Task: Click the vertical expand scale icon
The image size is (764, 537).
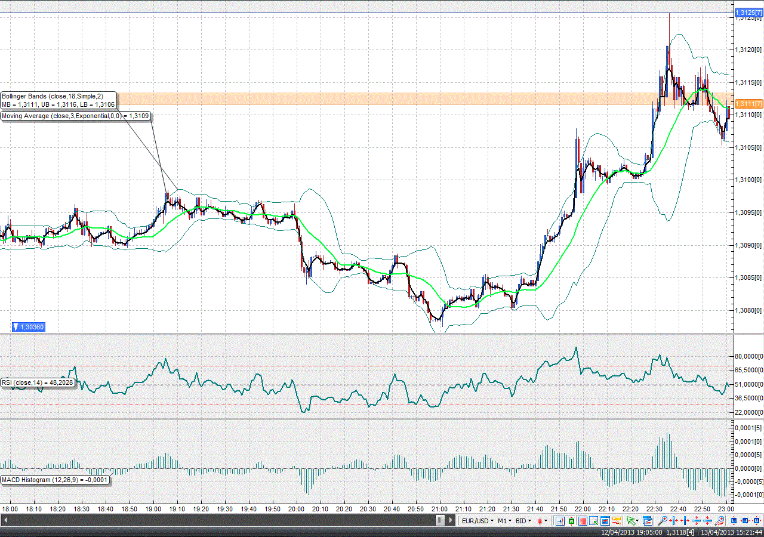Action: click(x=696, y=521)
